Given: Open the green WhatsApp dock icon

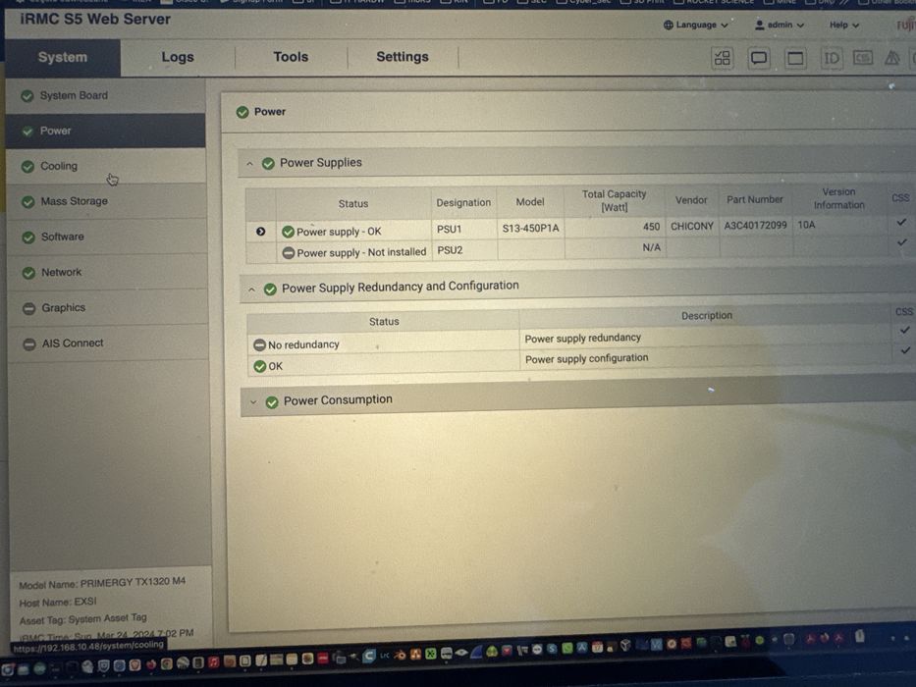Looking at the screenshot, I should coord(566,648).
